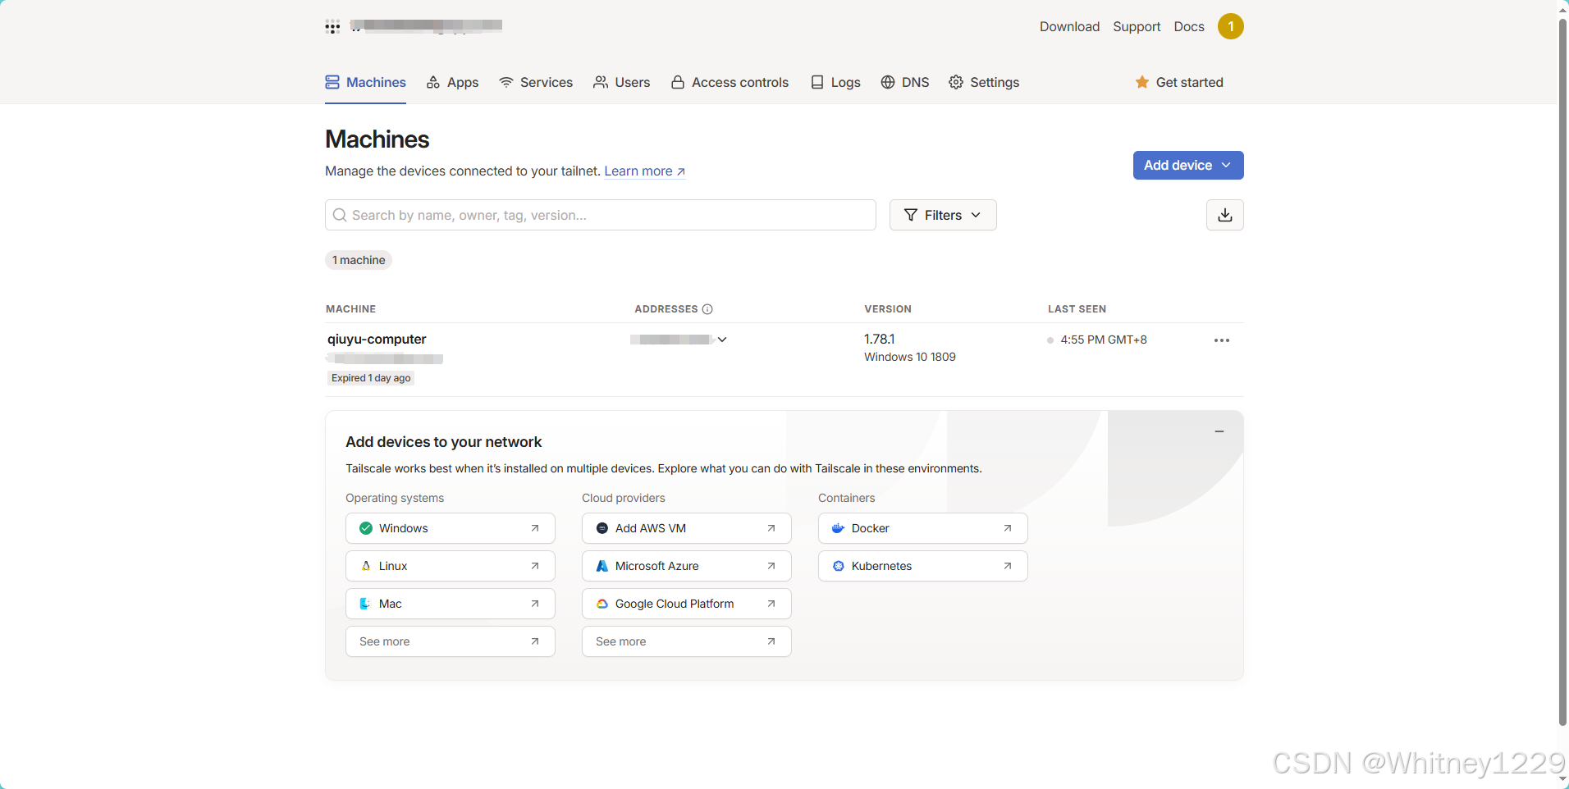Open the Google Cloud Platform option
Screen dimensions: 1569x789
coord(687,604)
